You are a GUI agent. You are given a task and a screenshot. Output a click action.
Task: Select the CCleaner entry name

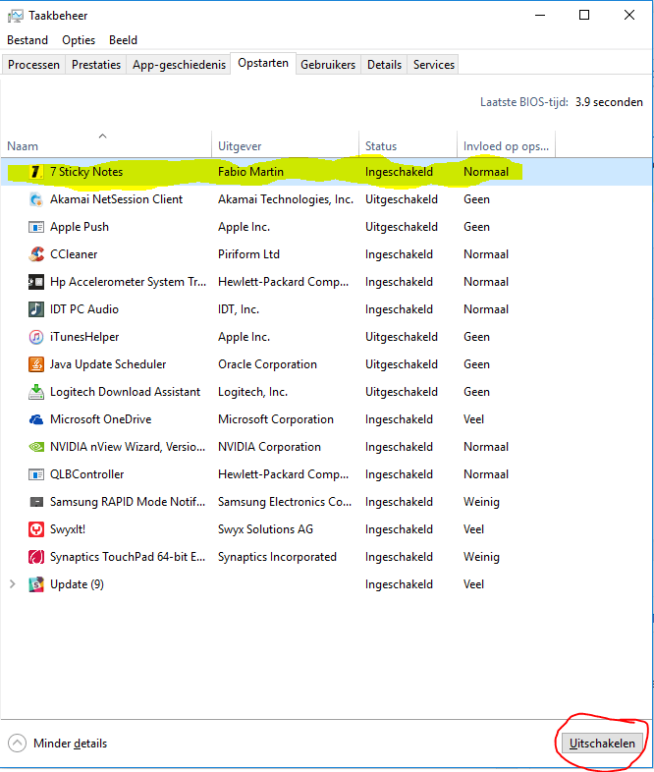(x=74, y=254)
